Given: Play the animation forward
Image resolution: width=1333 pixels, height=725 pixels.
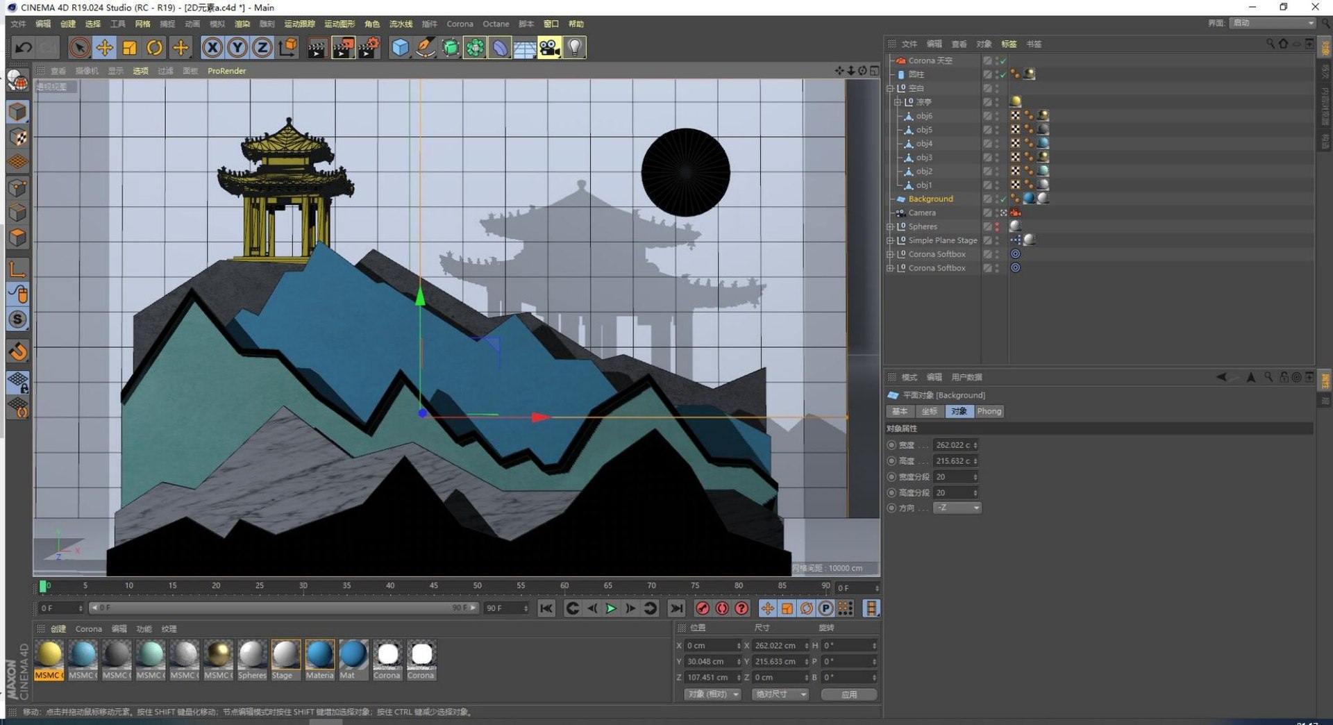Looking at the screenshot, I should pos(611,608).
